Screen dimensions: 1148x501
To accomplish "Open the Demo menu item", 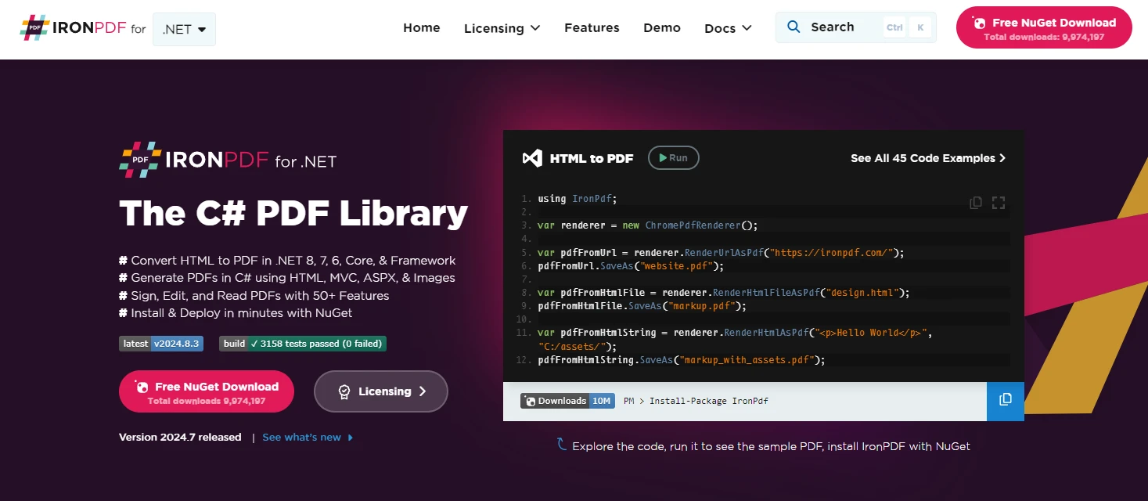I will (x=662, y=28).
